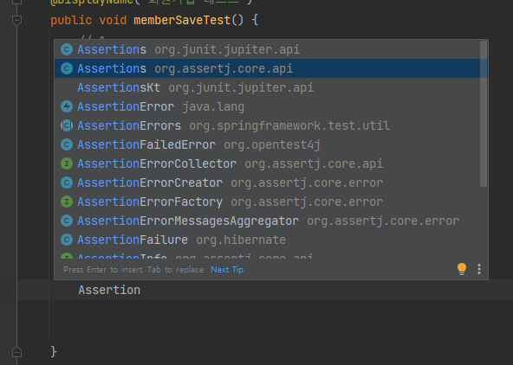Image resolution: width=513 pixels, height=365 pixels.
Task: Click the memberSaveTest method name
Action: click(x=182, y=20)
